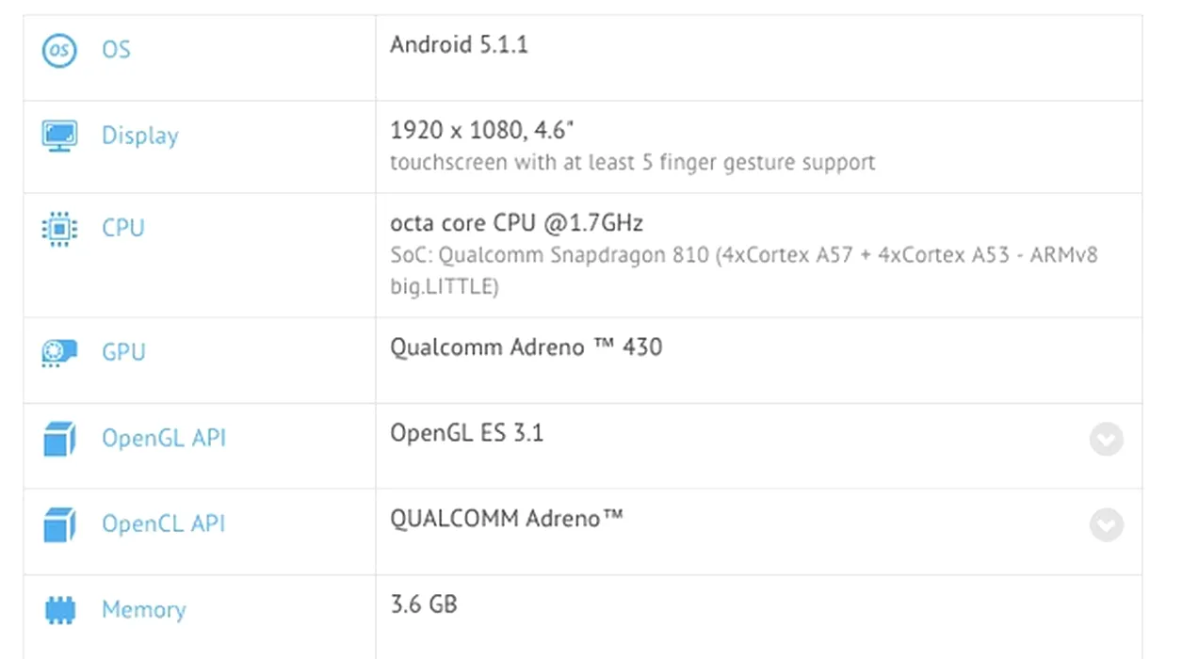This screenshot has width=1182, height=659.
Task: Open the OpenGL API label
Action: click(x=163, y=439)
